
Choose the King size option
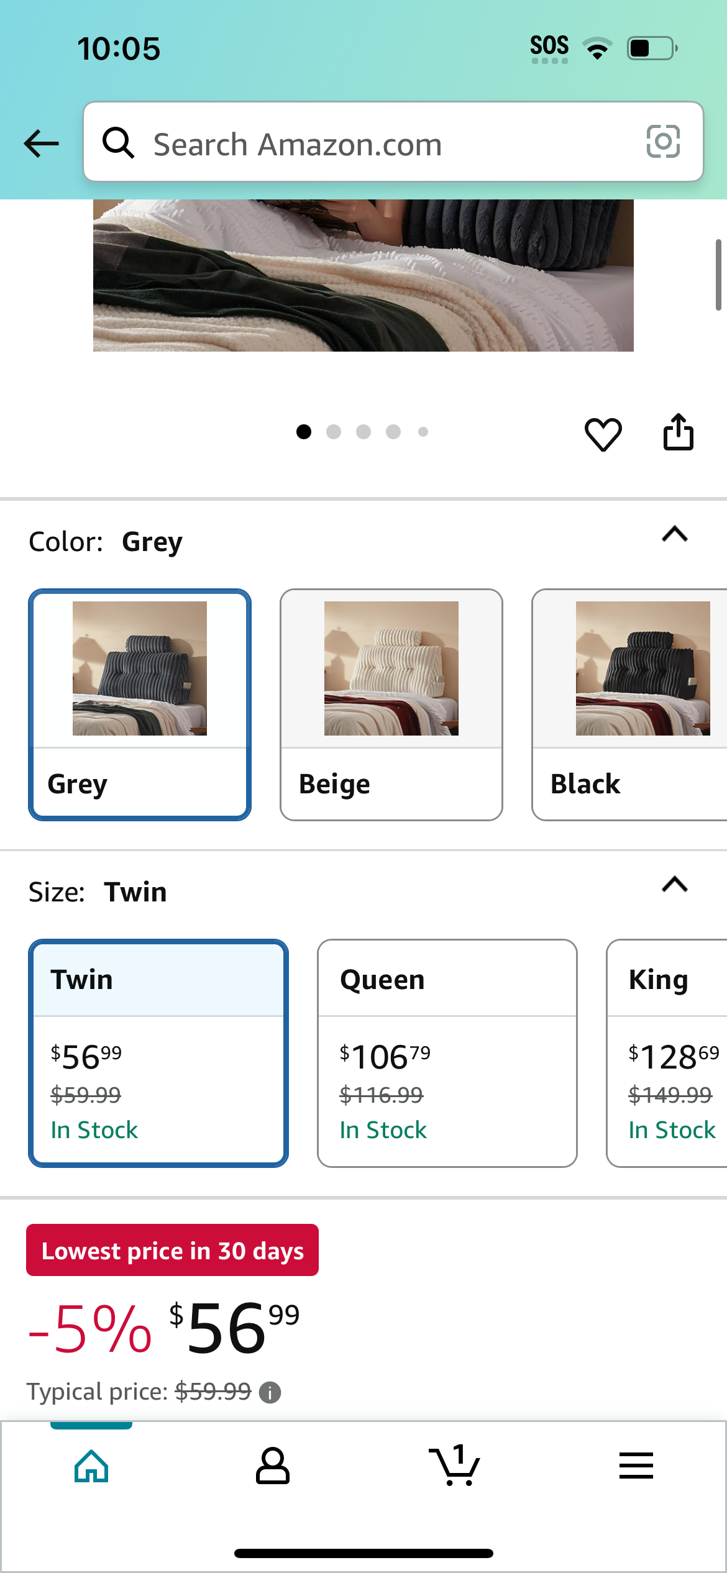pyautogui.click(x=667, y=1053)
